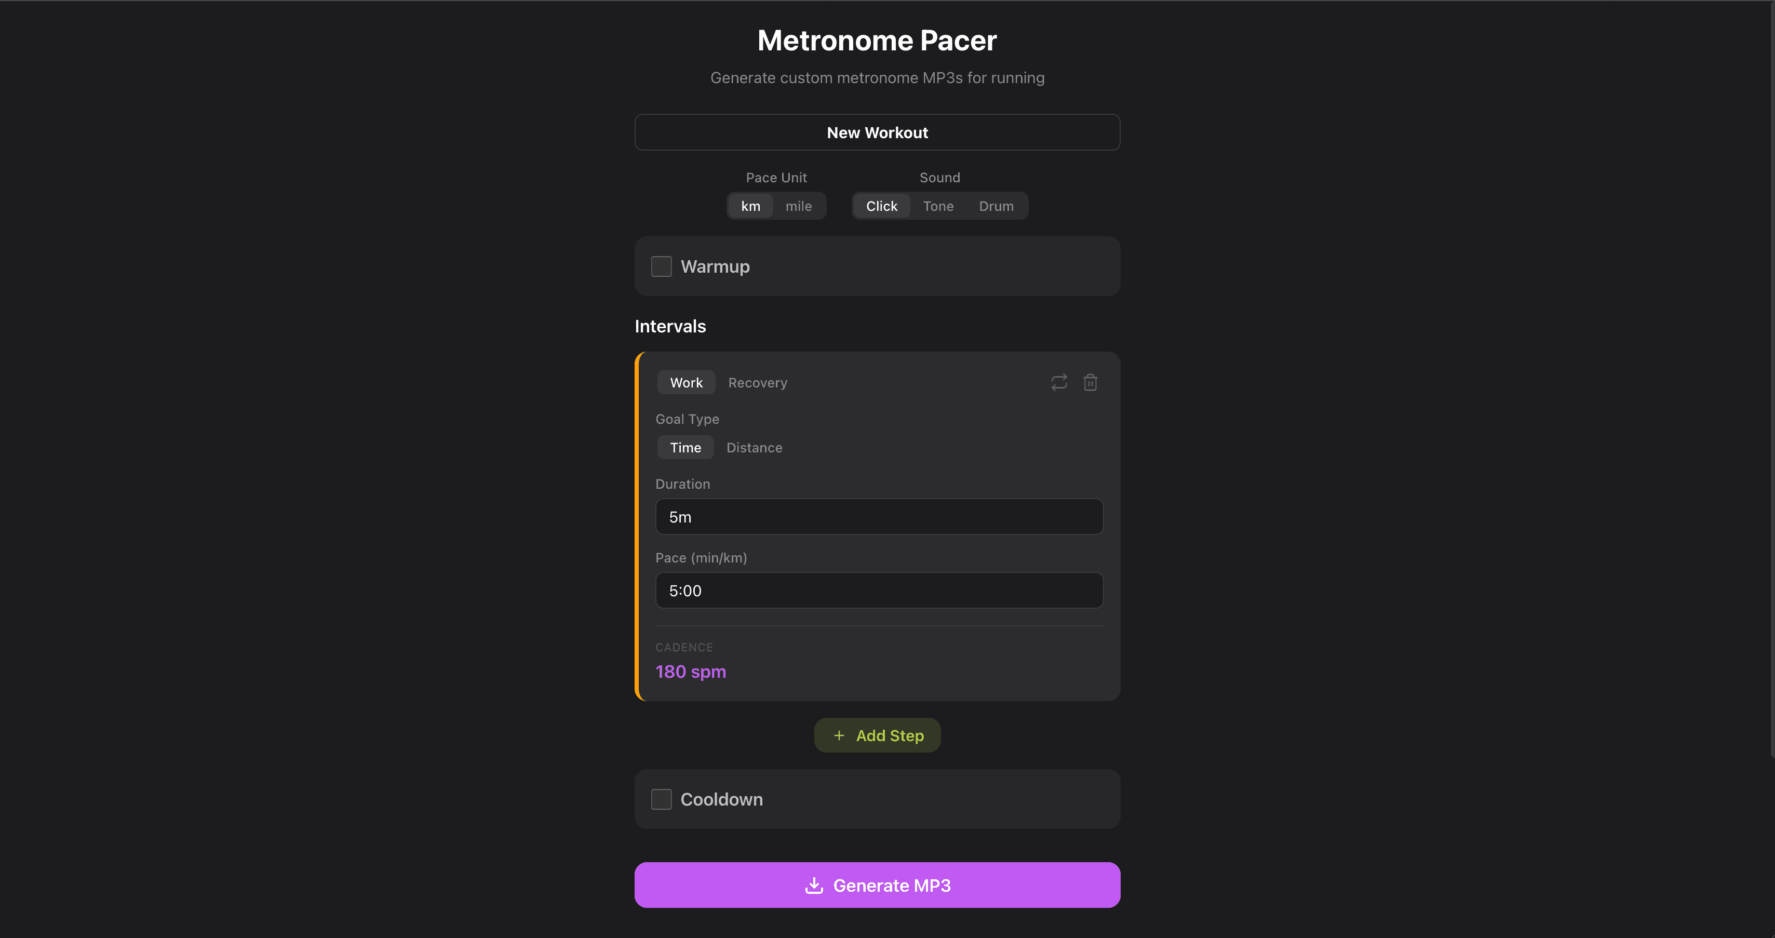The image size is (1775, 938).
Task: Select the Tone sound option
Action: point(938,205)
